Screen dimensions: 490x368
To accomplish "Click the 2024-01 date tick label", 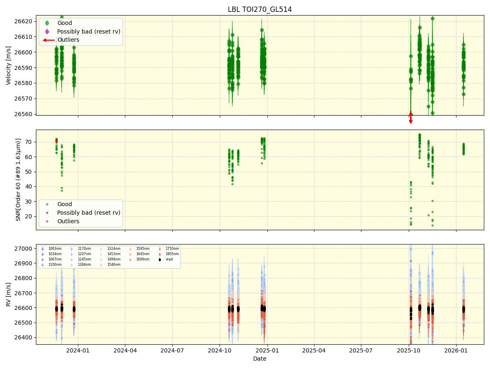I will (x=78, y=350).
